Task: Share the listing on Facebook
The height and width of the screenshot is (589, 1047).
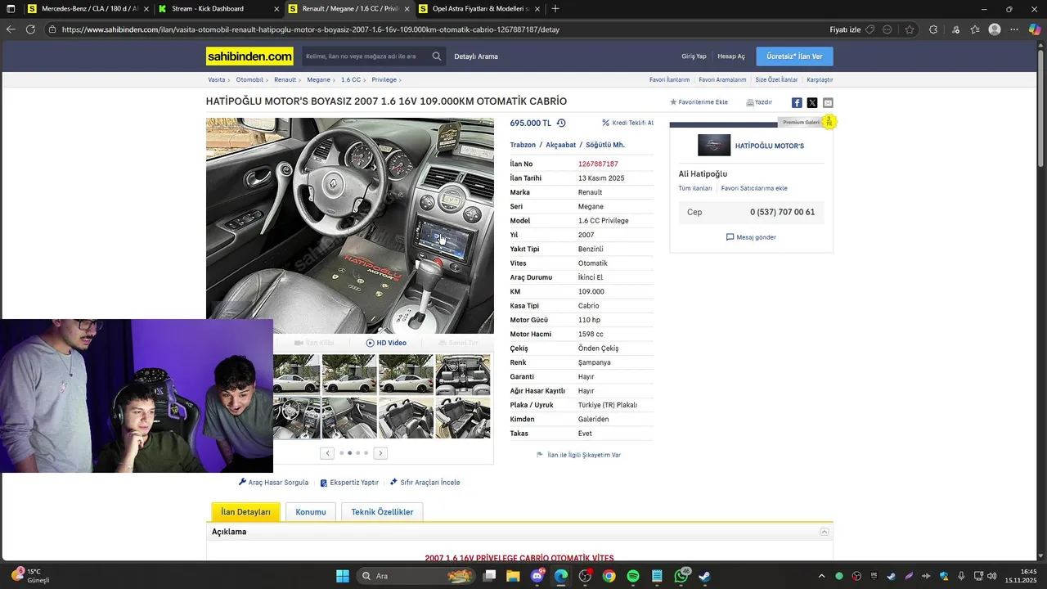Action: 797,103
